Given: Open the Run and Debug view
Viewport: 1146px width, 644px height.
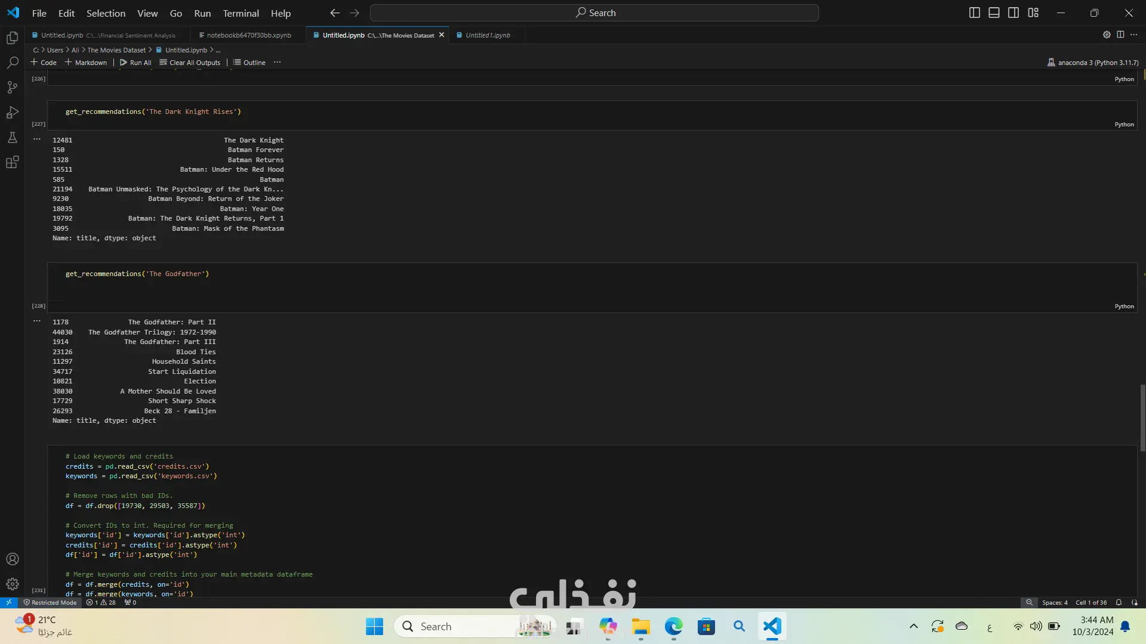Looking at the screenshot, I should click(13, 113).
